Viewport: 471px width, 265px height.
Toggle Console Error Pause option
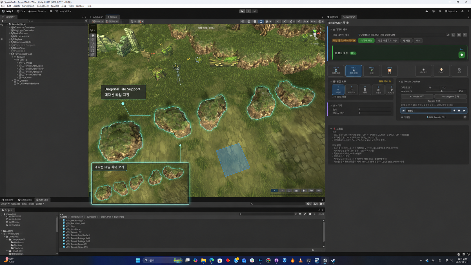pyautogui.click(x=28, y=204)
